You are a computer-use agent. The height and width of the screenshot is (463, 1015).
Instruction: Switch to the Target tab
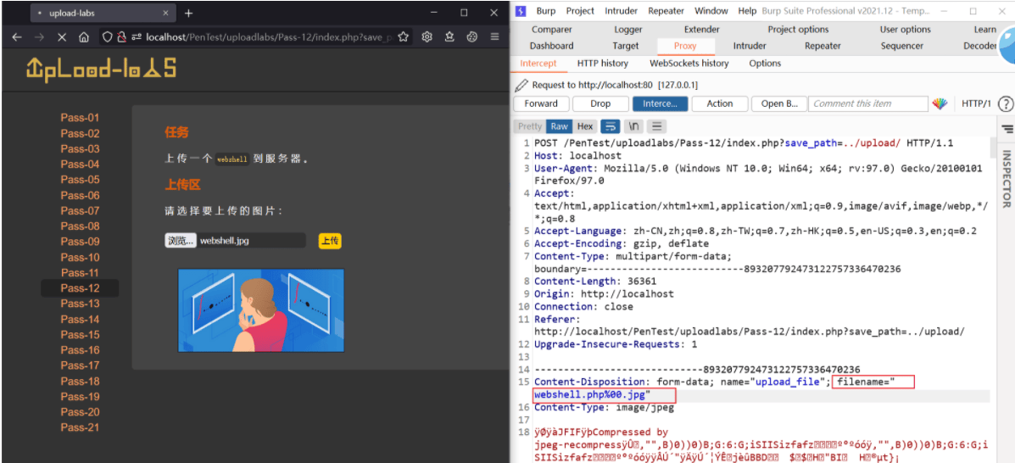click(625, 46)
